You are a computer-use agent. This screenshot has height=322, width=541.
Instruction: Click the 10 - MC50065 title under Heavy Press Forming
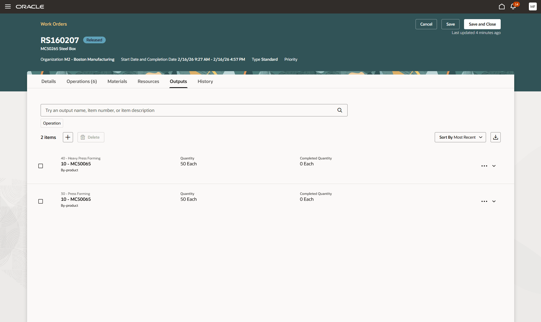coord(76,164)
